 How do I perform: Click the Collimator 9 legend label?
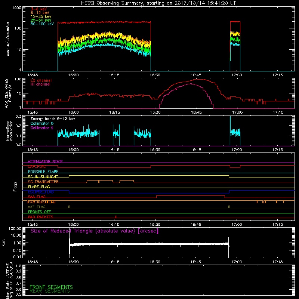click(42, 128)
